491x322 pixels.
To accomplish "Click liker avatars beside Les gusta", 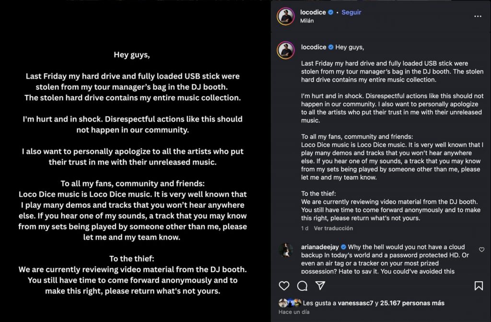I will tap(290, 303).
